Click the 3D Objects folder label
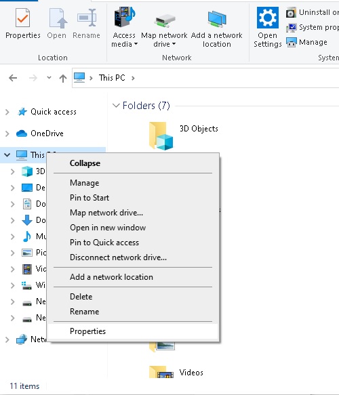This screenshot has width=339, height=395. point(199,129)
